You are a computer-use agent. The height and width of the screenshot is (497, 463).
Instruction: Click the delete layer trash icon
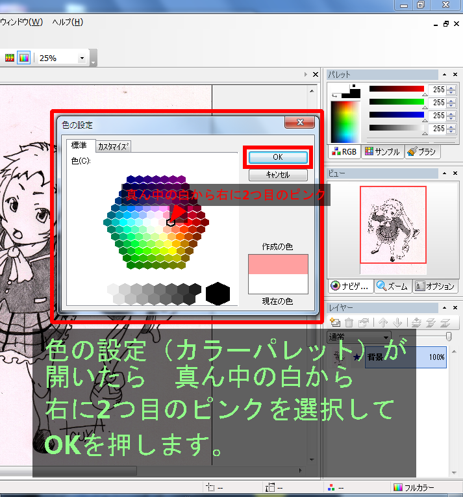tap(349, 322)
